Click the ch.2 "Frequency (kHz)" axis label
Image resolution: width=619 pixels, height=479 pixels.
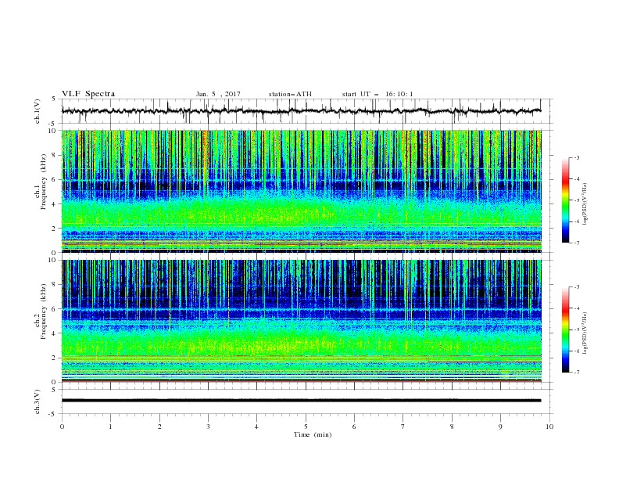pyautogui.click(x=43, y=312)
